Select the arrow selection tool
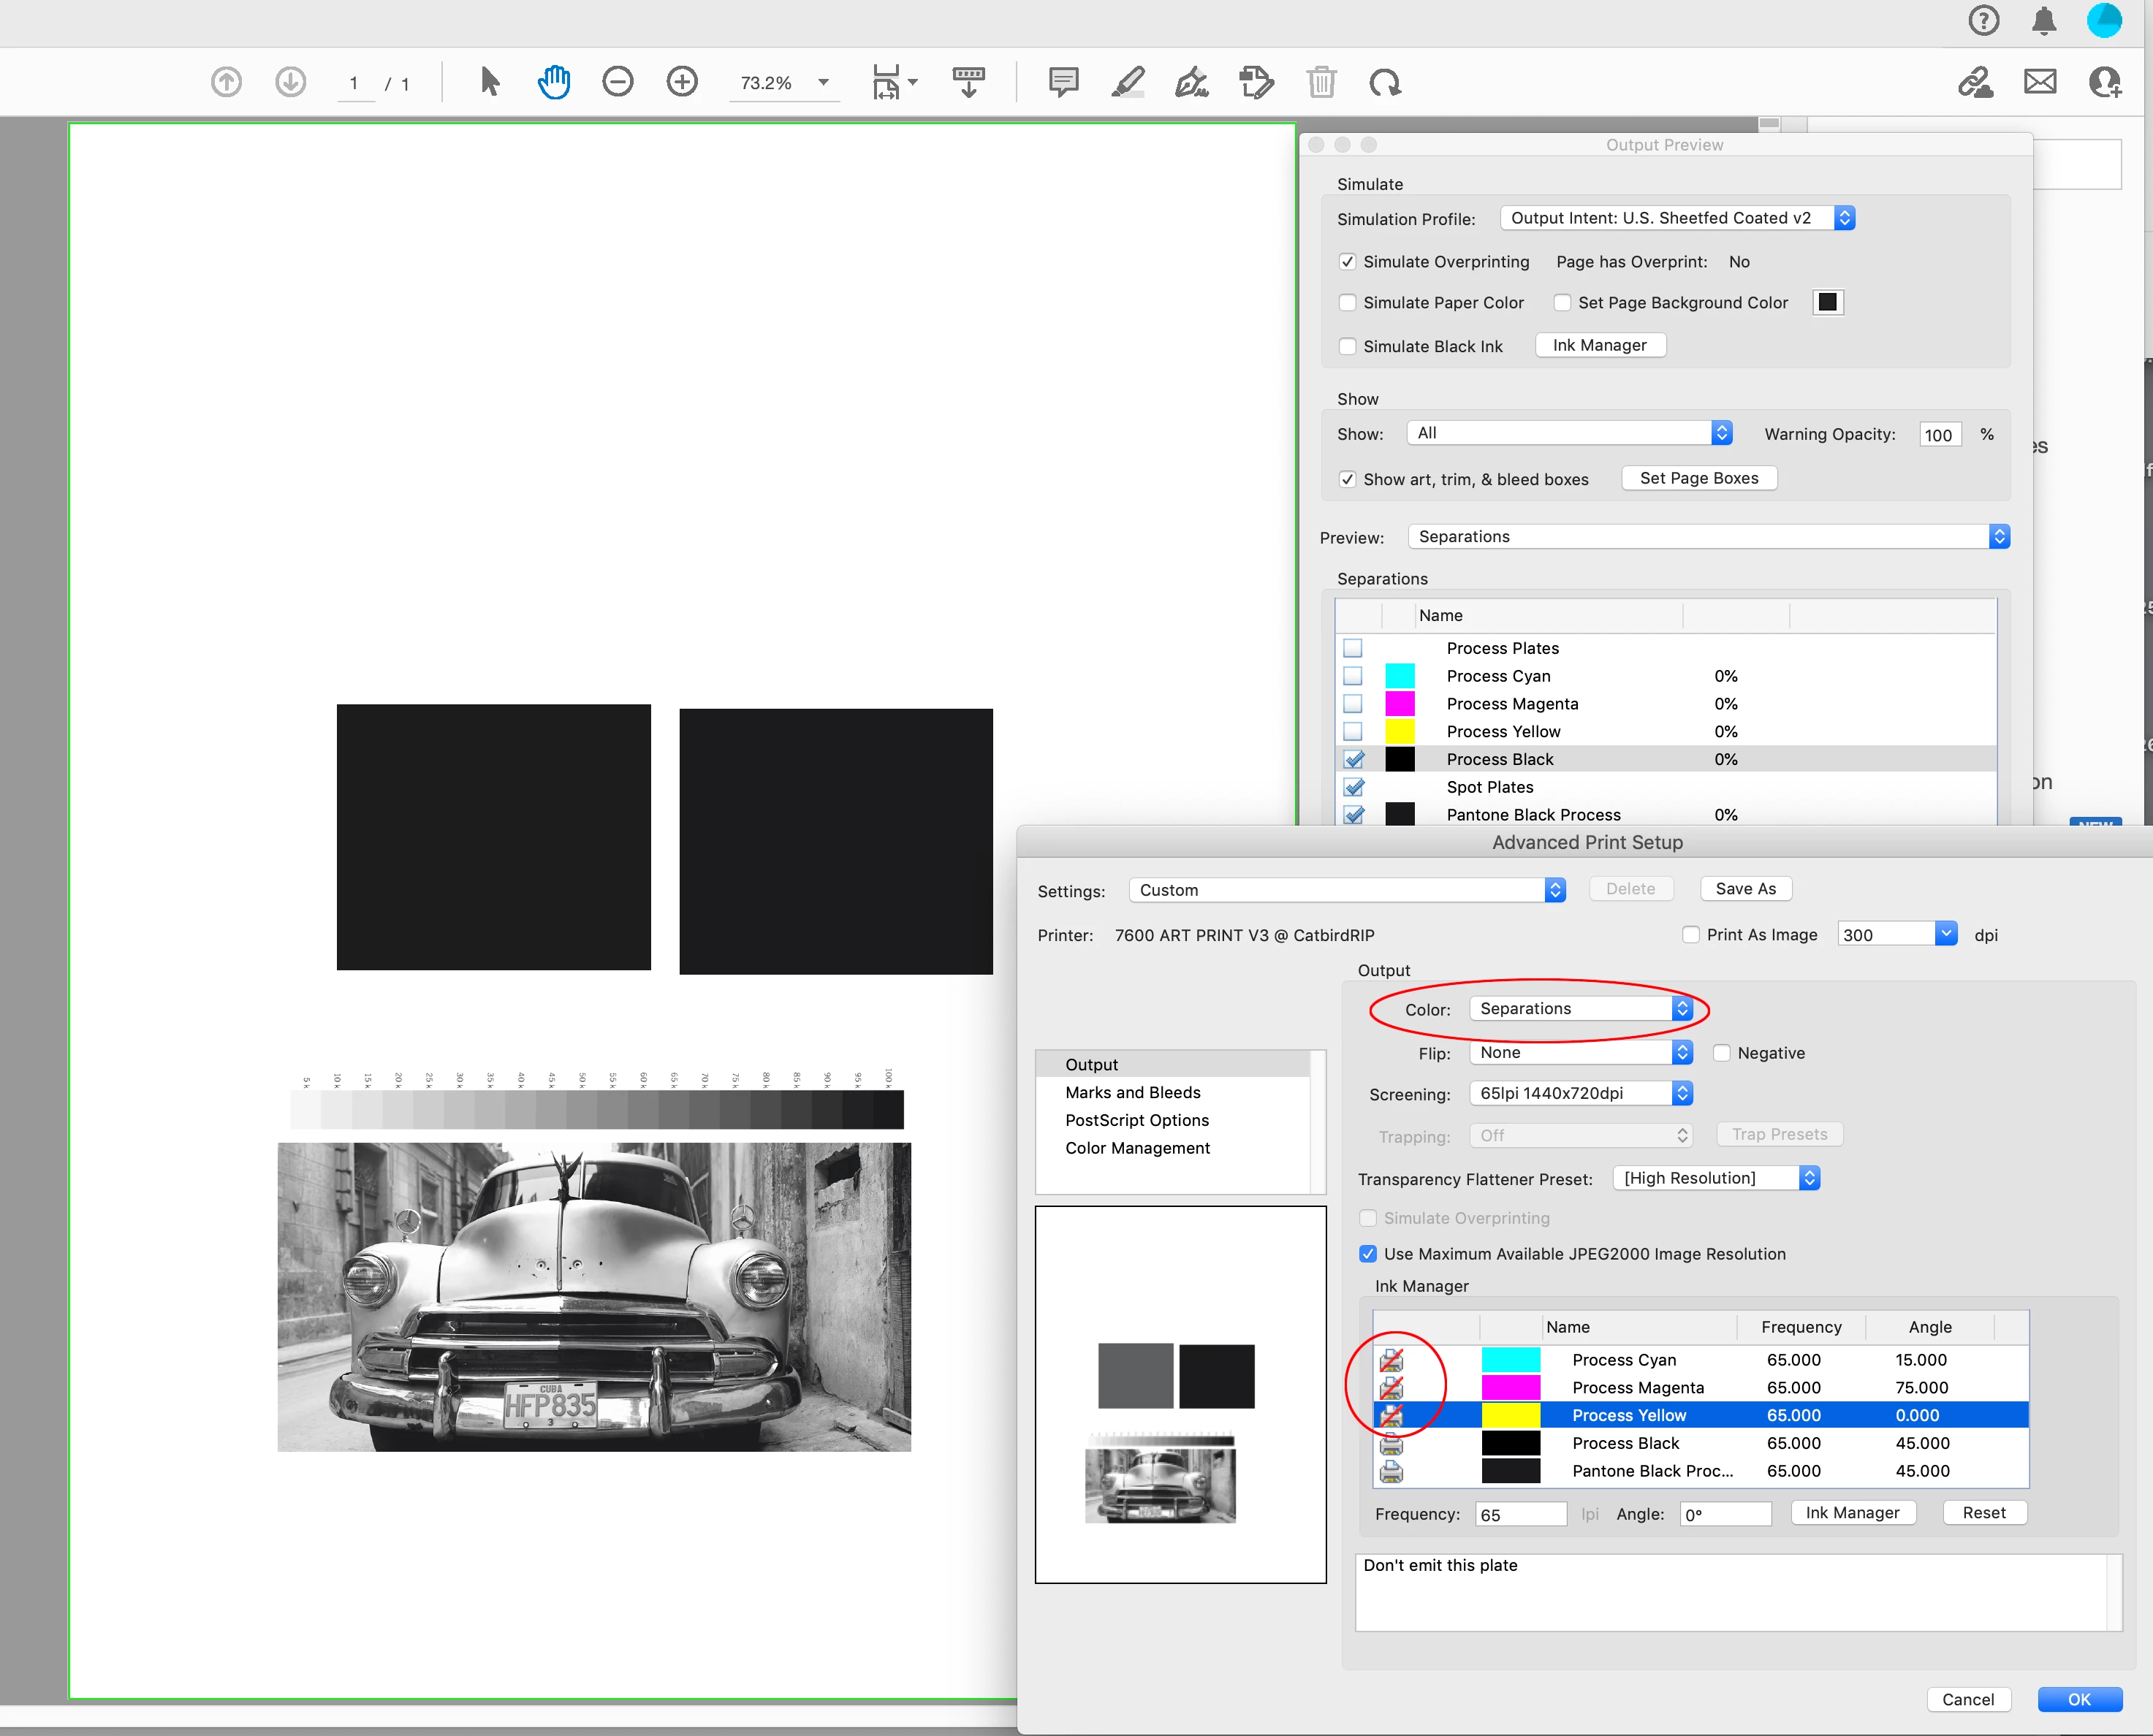The image size is (2153, 1736). (x=489, y=82)
